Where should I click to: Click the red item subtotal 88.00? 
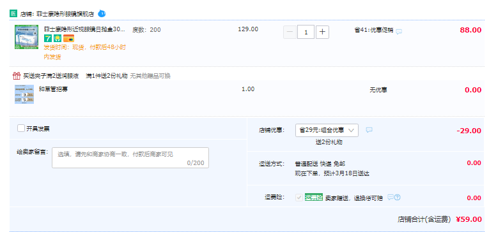[x=470, y=30]
